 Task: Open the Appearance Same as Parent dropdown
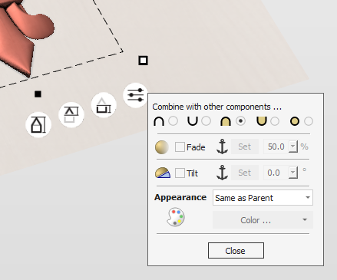point(263,198)
